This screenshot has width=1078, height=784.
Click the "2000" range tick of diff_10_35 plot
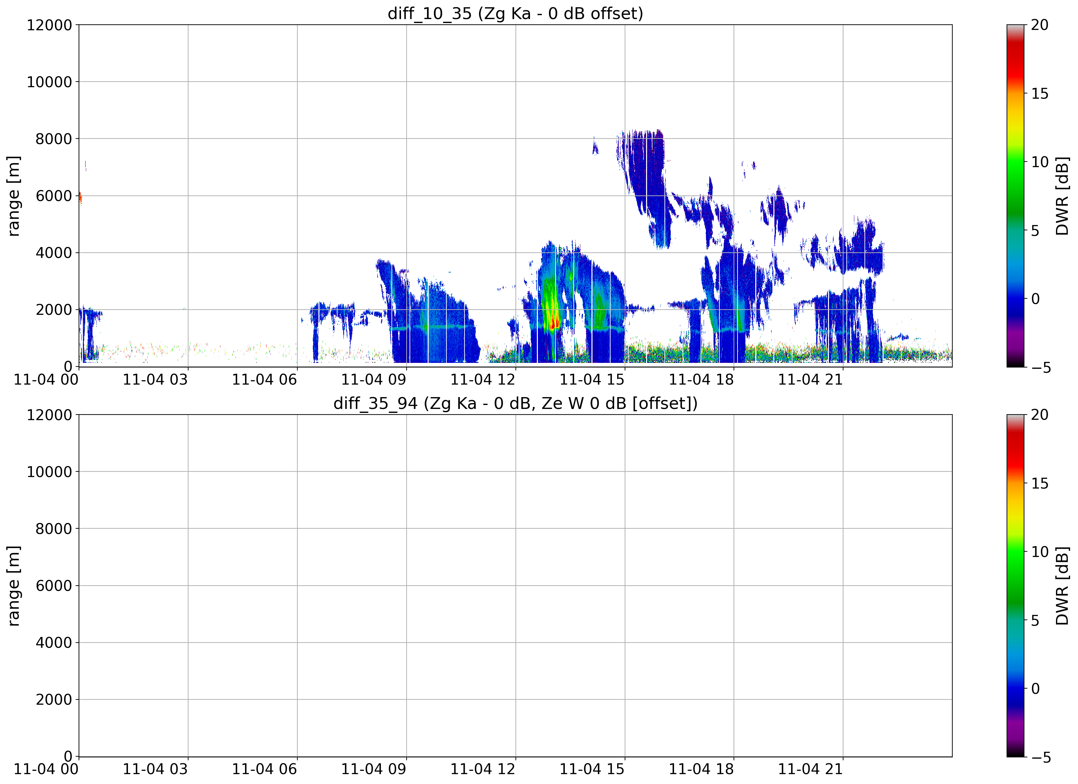click(x=54, y=310)
